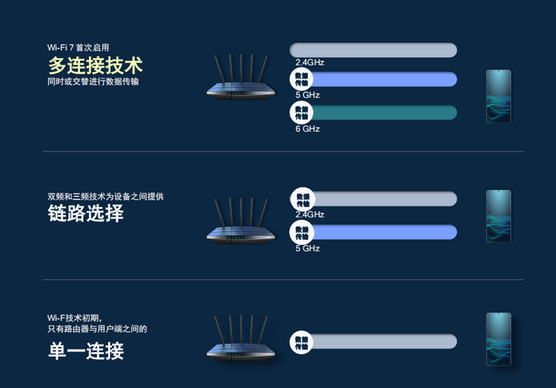Select the phone in the 多连接技术 row
The width and height of the screenshot is (556, 388).
coord(498,96)
